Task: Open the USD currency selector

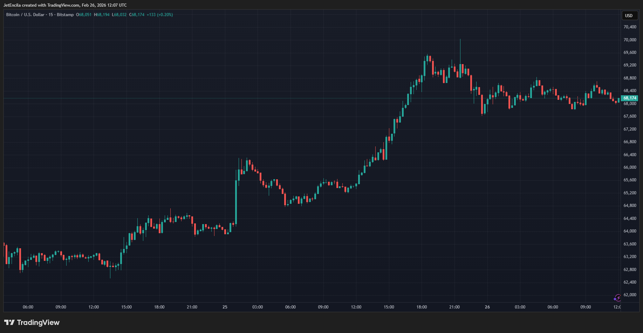Action: [629, 15]
